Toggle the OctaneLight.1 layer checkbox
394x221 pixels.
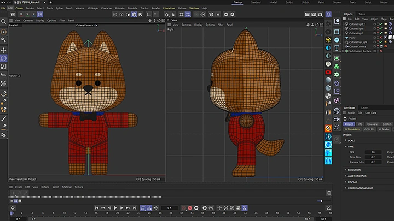375,29
